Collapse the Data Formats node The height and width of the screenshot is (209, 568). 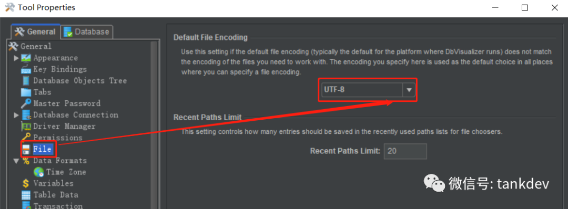pos(16,161)
